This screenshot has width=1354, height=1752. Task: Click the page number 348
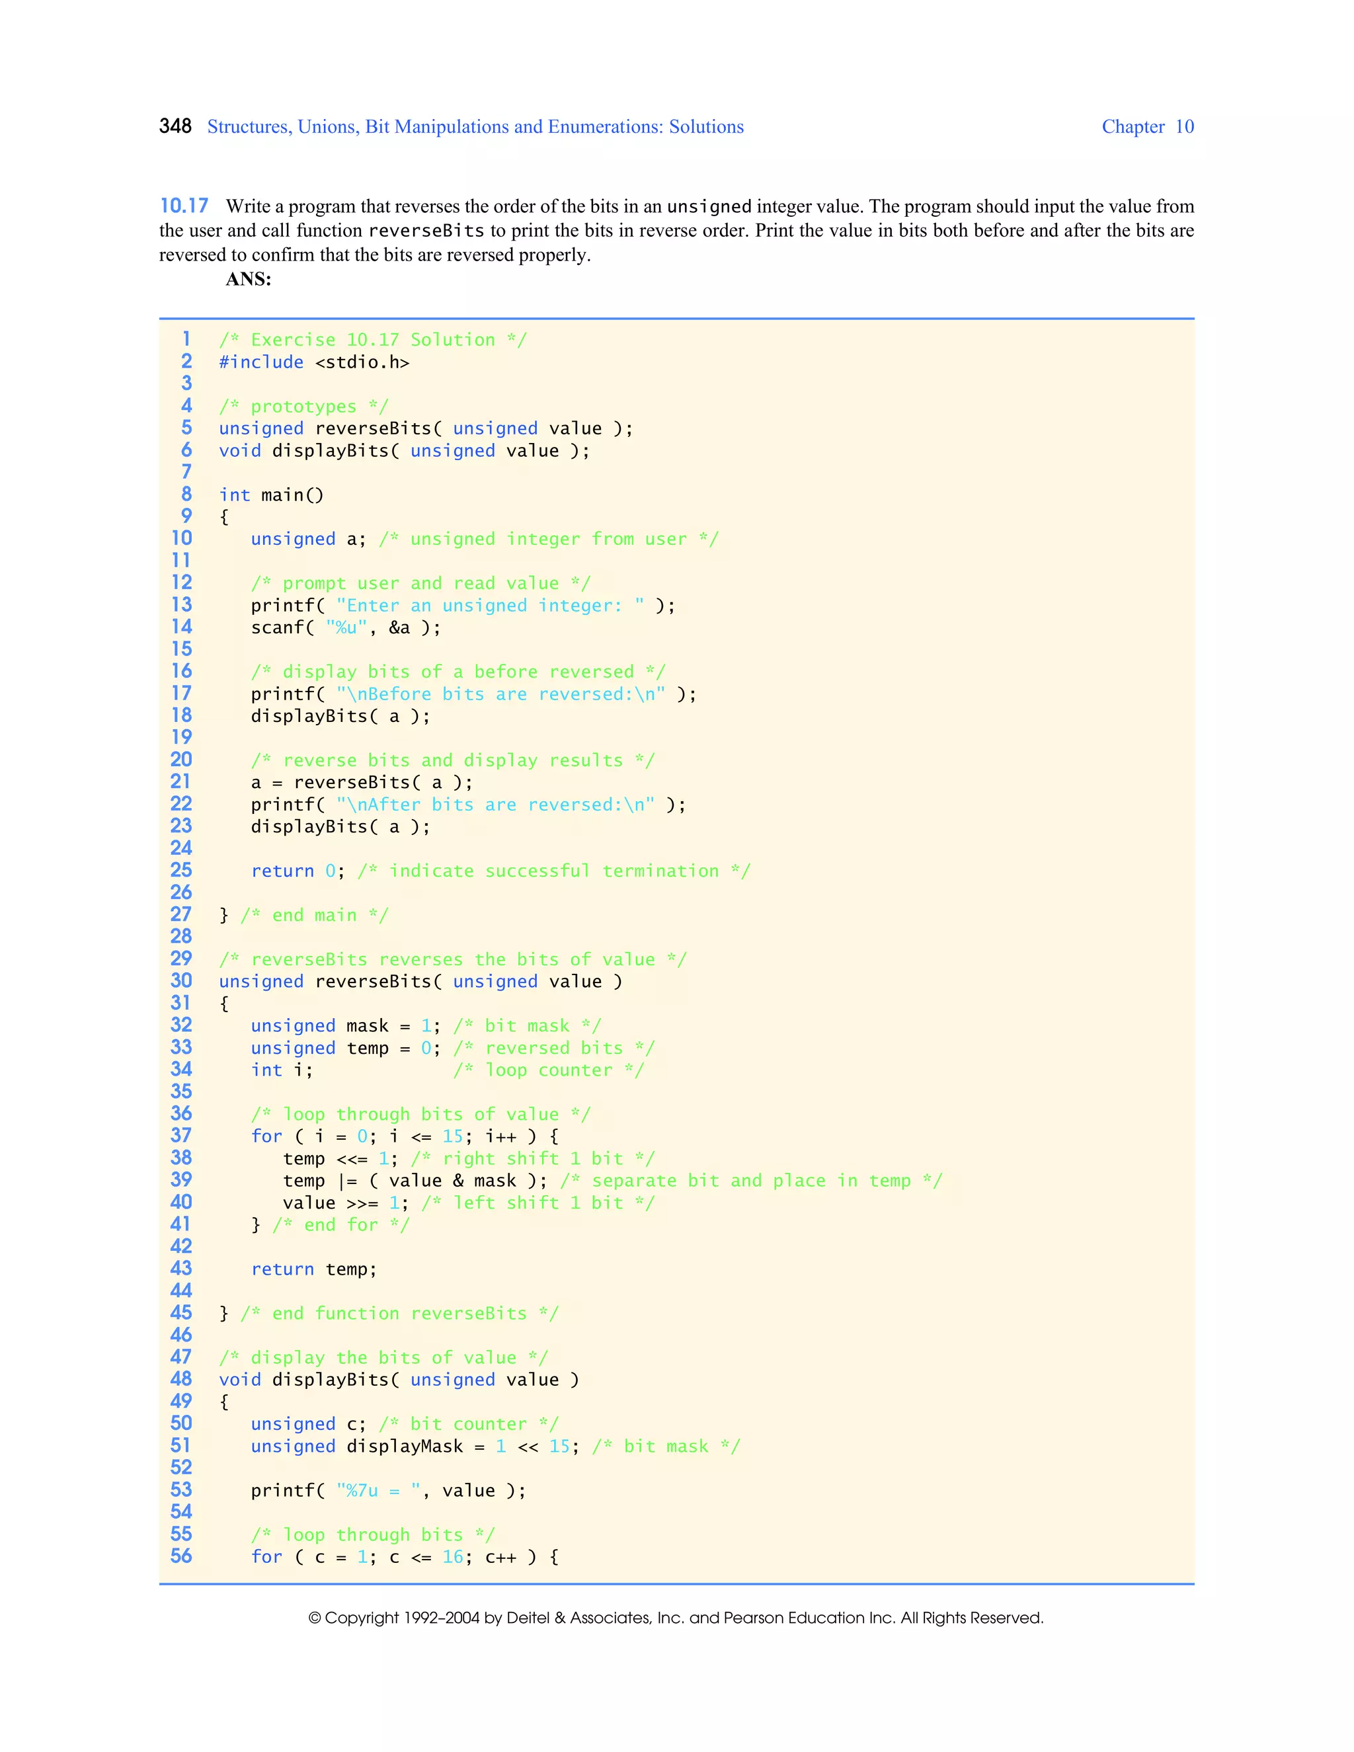click(x=175, y=126)
